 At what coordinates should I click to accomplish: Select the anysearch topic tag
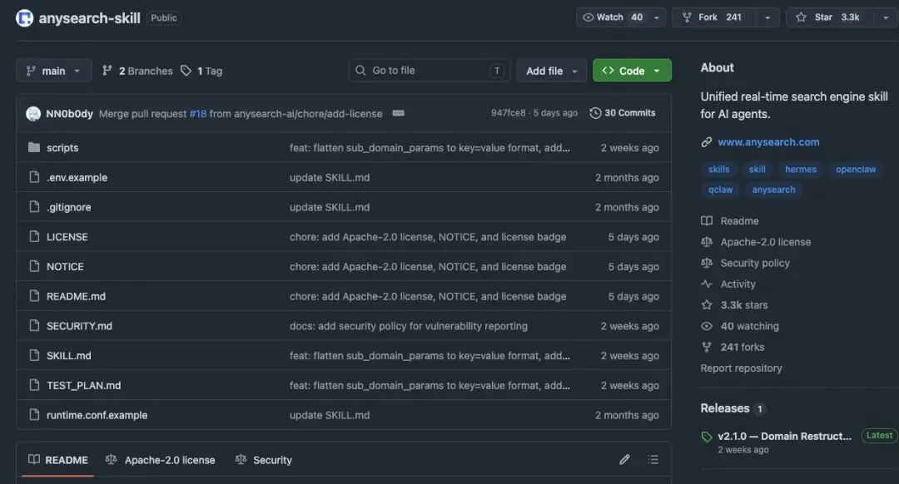click(x=773, y=190)
